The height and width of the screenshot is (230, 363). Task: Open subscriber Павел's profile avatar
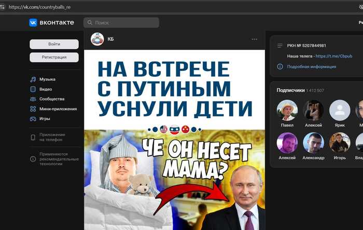pos(287,110)
